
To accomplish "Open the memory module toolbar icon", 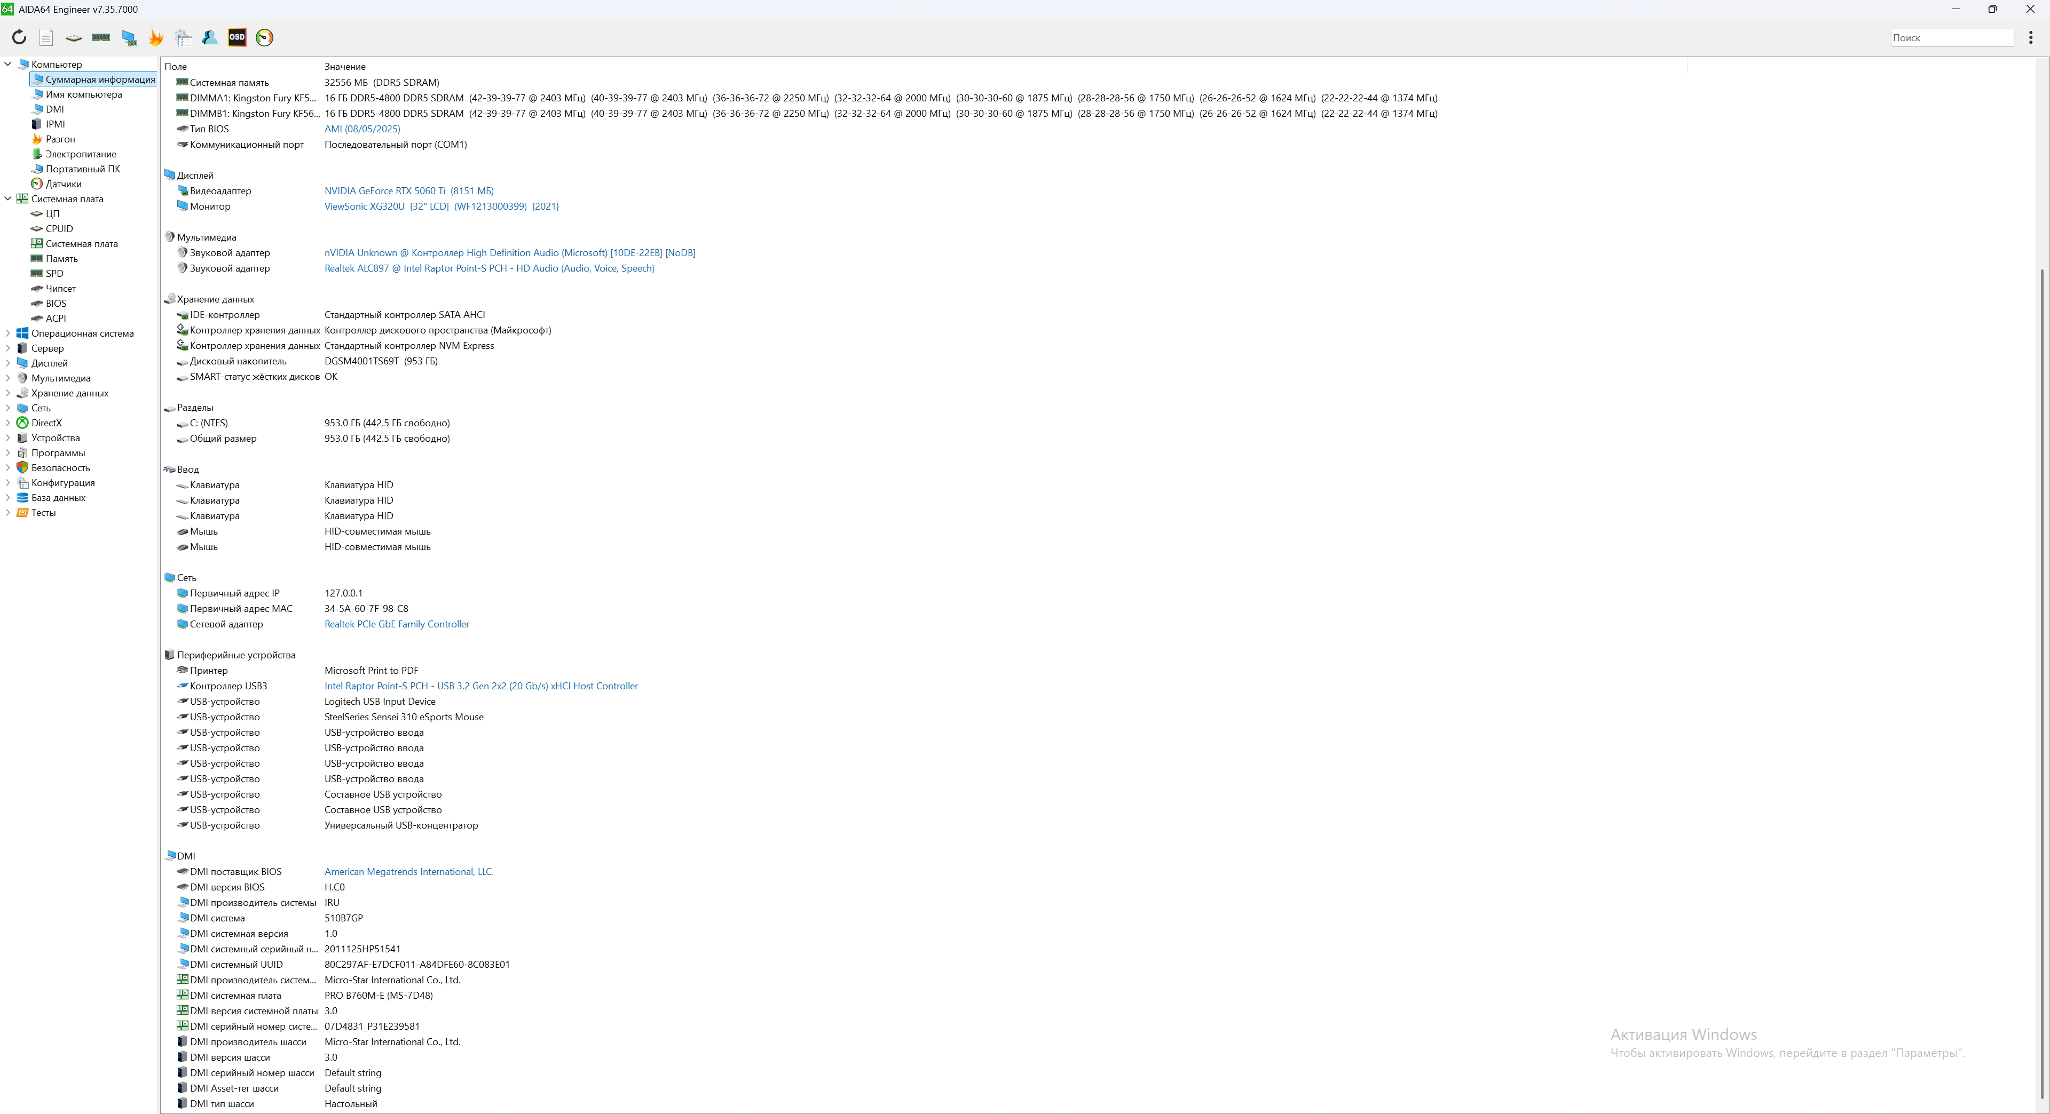I will (101, 37).
